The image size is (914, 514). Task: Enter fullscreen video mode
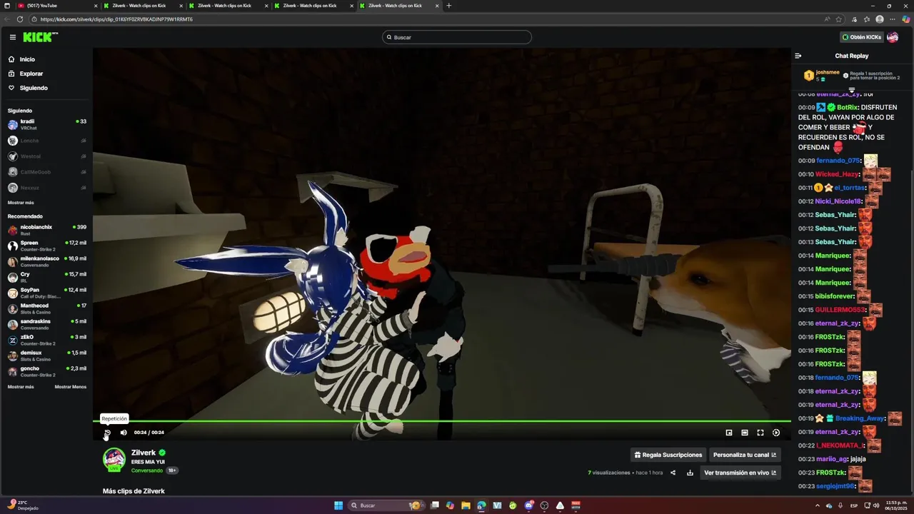[x=760, y=433]
